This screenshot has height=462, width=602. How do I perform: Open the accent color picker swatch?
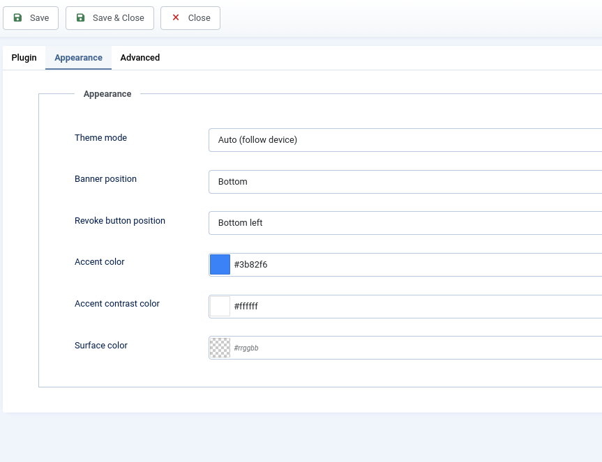219,264
